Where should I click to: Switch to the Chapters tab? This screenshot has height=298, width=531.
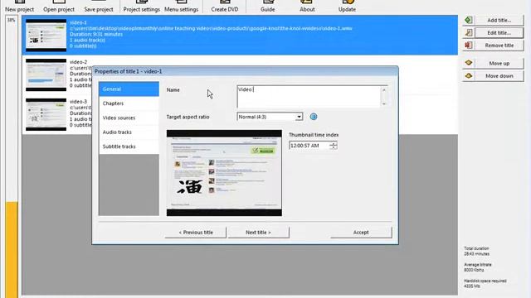click(x=129, y=103)
